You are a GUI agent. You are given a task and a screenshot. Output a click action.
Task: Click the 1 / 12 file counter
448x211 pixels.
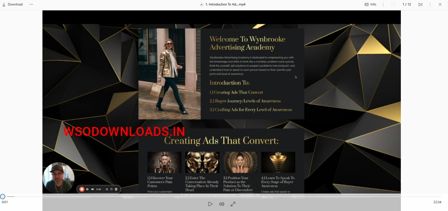click(x=406, y=4)
